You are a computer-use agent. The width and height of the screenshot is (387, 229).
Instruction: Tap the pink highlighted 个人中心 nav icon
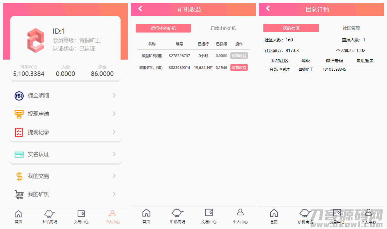[112, 213]
